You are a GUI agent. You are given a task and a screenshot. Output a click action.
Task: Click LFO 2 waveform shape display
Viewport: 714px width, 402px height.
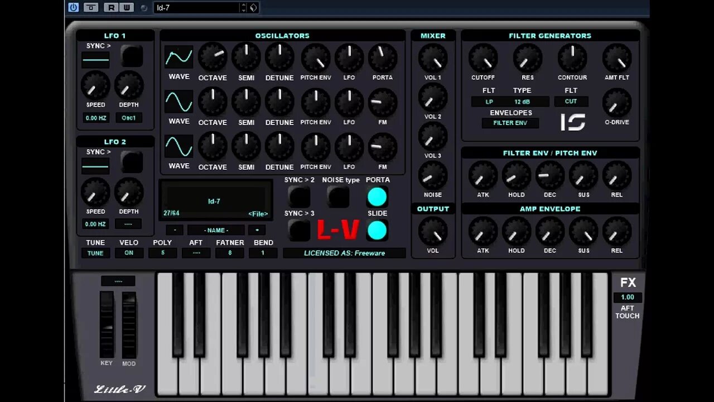[95, 165]
